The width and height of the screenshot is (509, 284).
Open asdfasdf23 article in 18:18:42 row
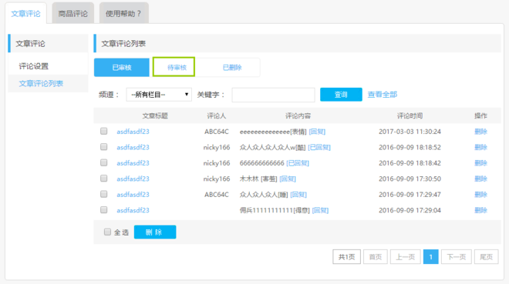pyautogui.click(x=133, y=163)
